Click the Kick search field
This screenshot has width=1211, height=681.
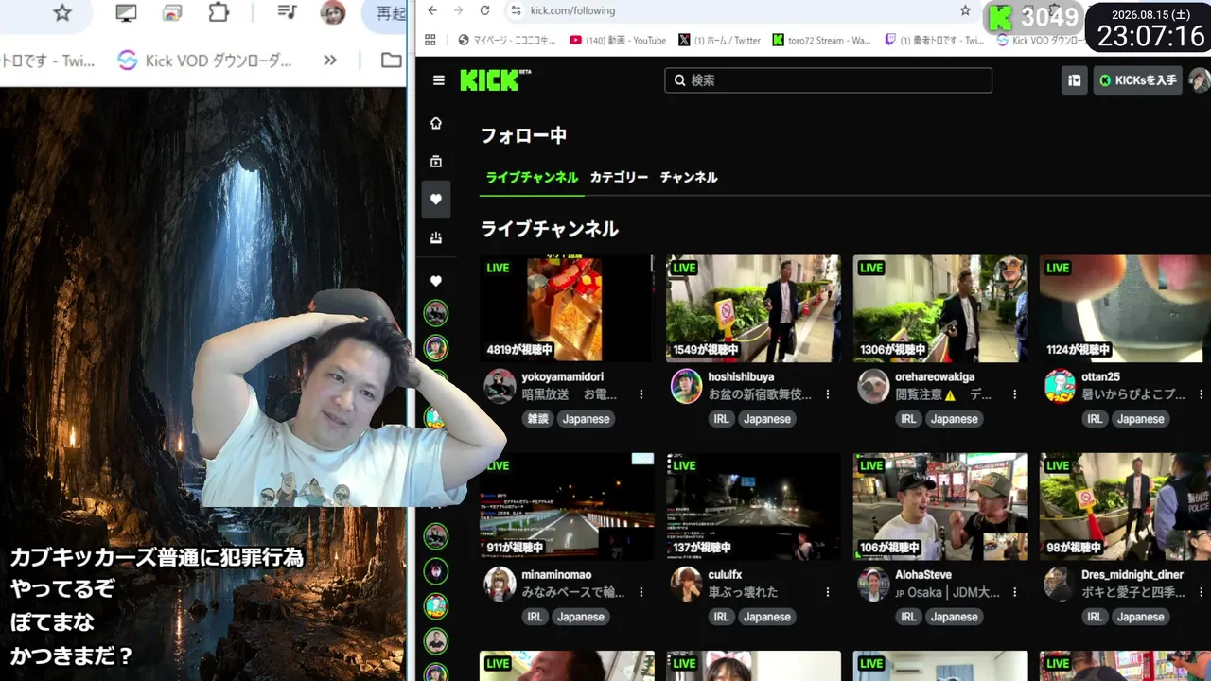(x=828, y=80)
